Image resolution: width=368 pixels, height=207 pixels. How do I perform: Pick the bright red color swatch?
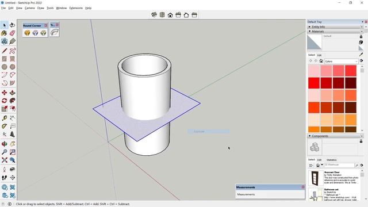point(314,83)
